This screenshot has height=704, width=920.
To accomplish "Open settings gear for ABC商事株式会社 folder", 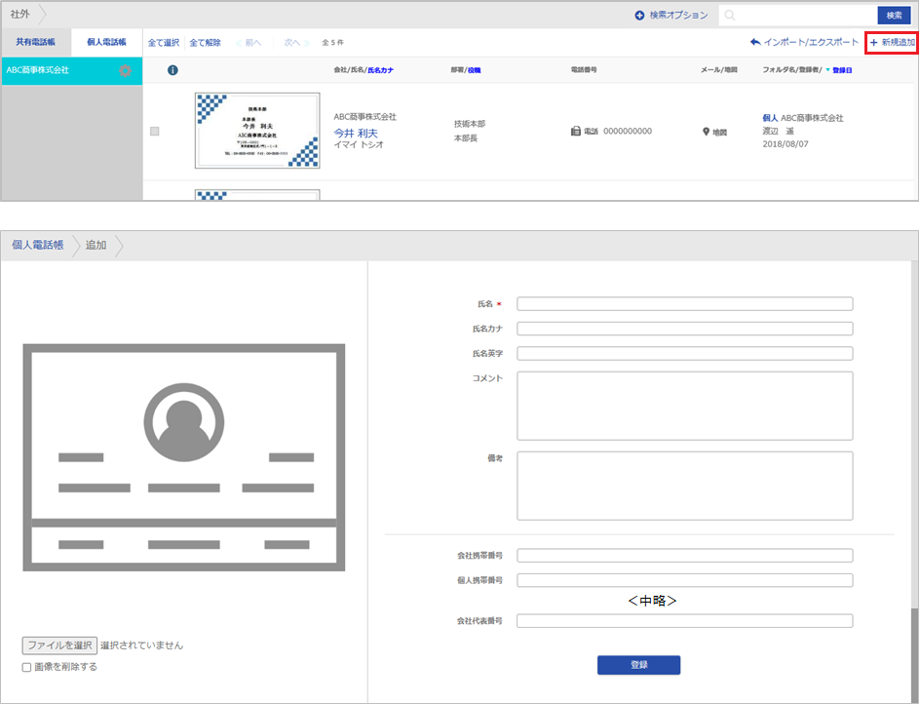I will pos(125,71).
